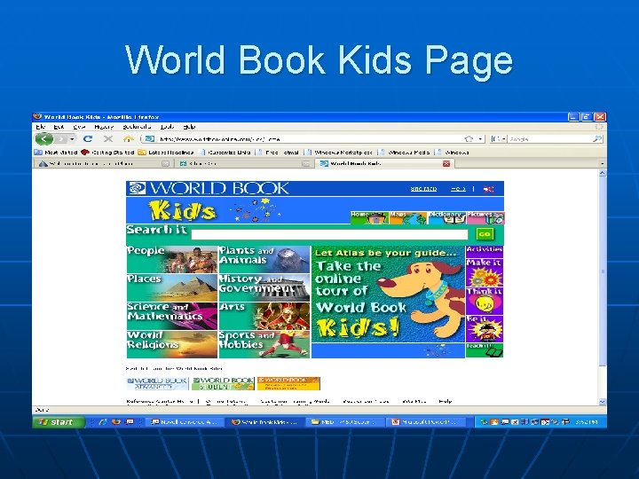Open the World Book Student banner

tap(223, 383)
